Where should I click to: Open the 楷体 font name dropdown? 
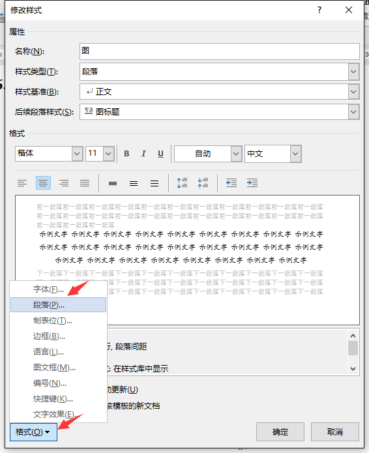(x=77, y=154)
